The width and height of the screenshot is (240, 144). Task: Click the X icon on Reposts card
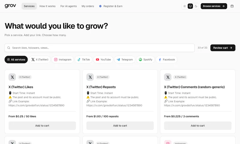pyautogui.click(x=90, y=77)
